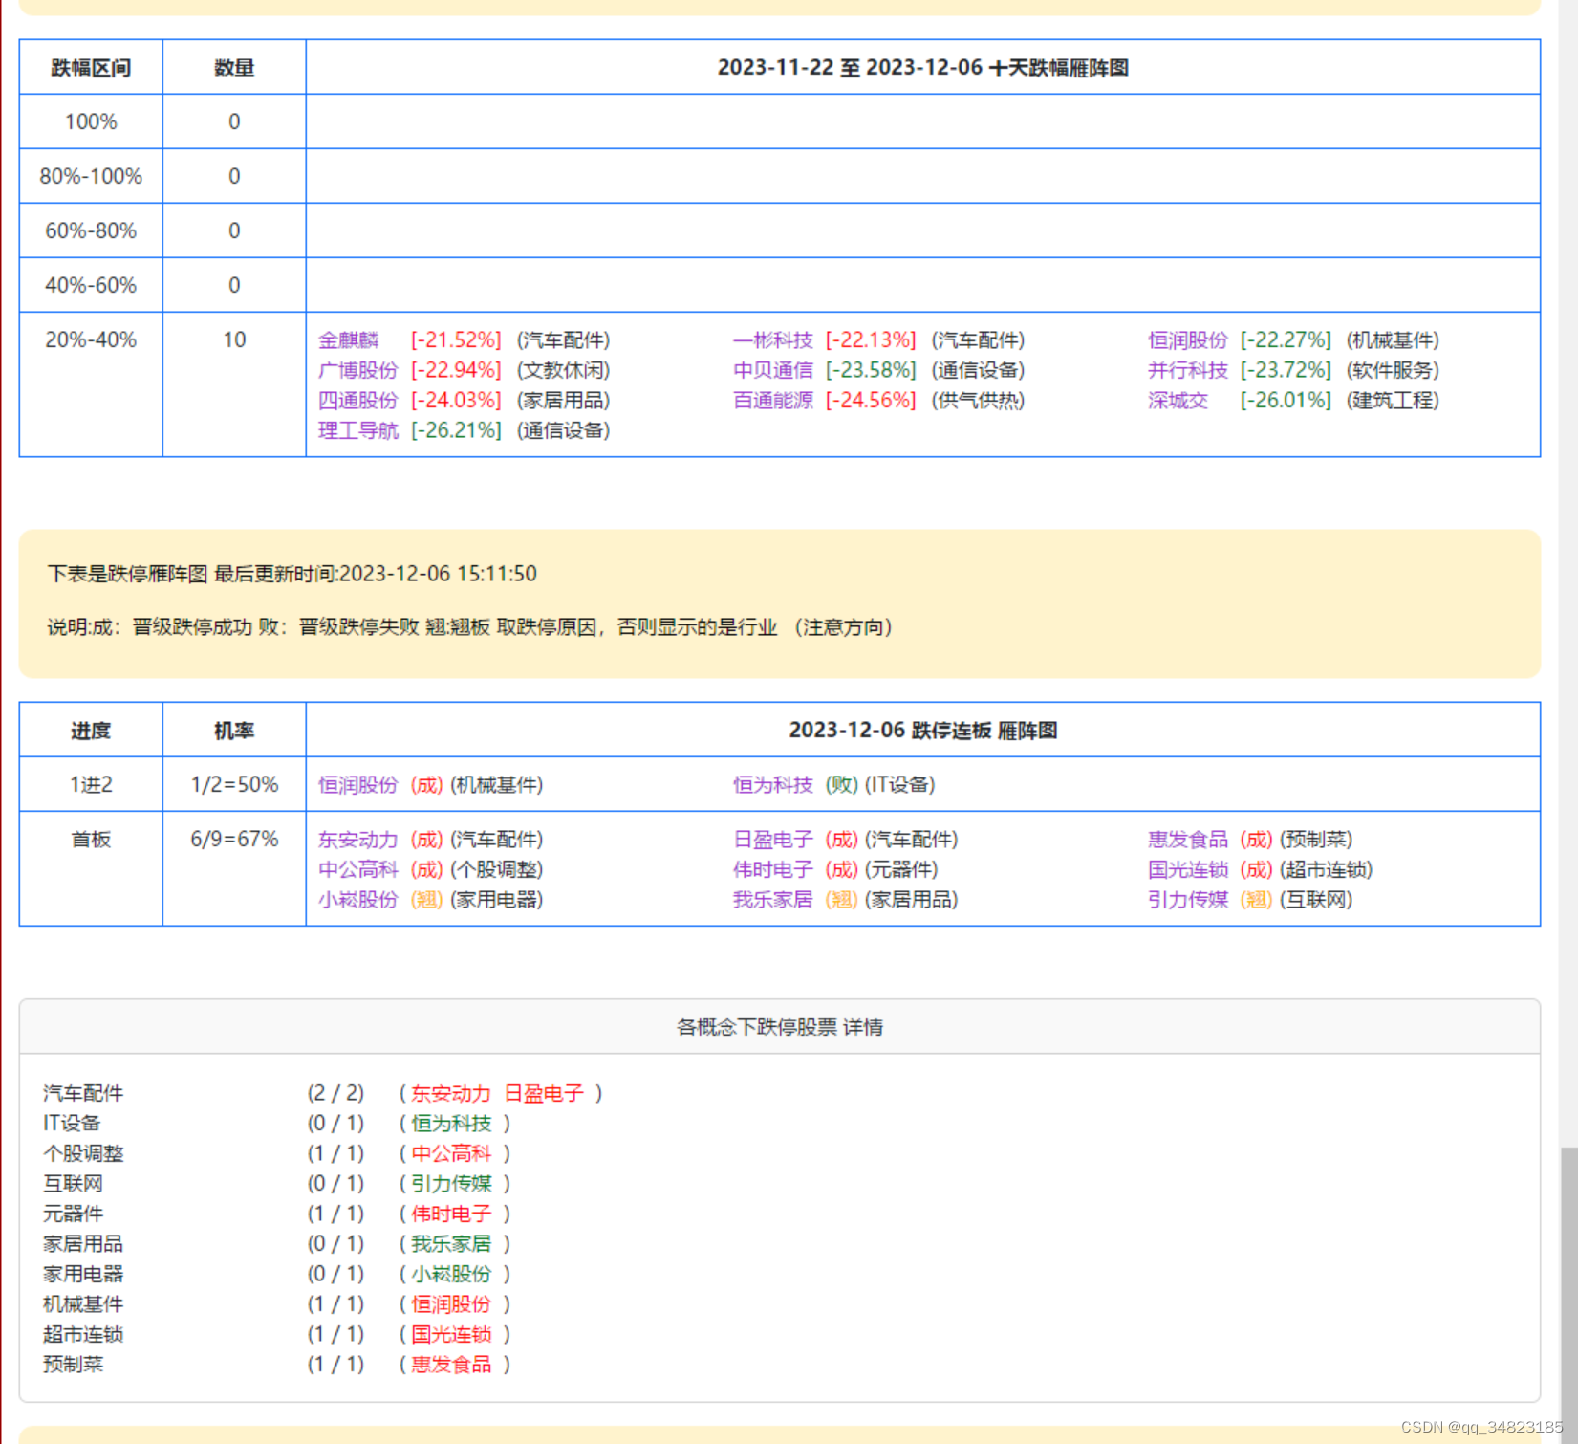
Task: Click 恒为科技 in the IT设备 concept row
Action: click(450, 1124)
